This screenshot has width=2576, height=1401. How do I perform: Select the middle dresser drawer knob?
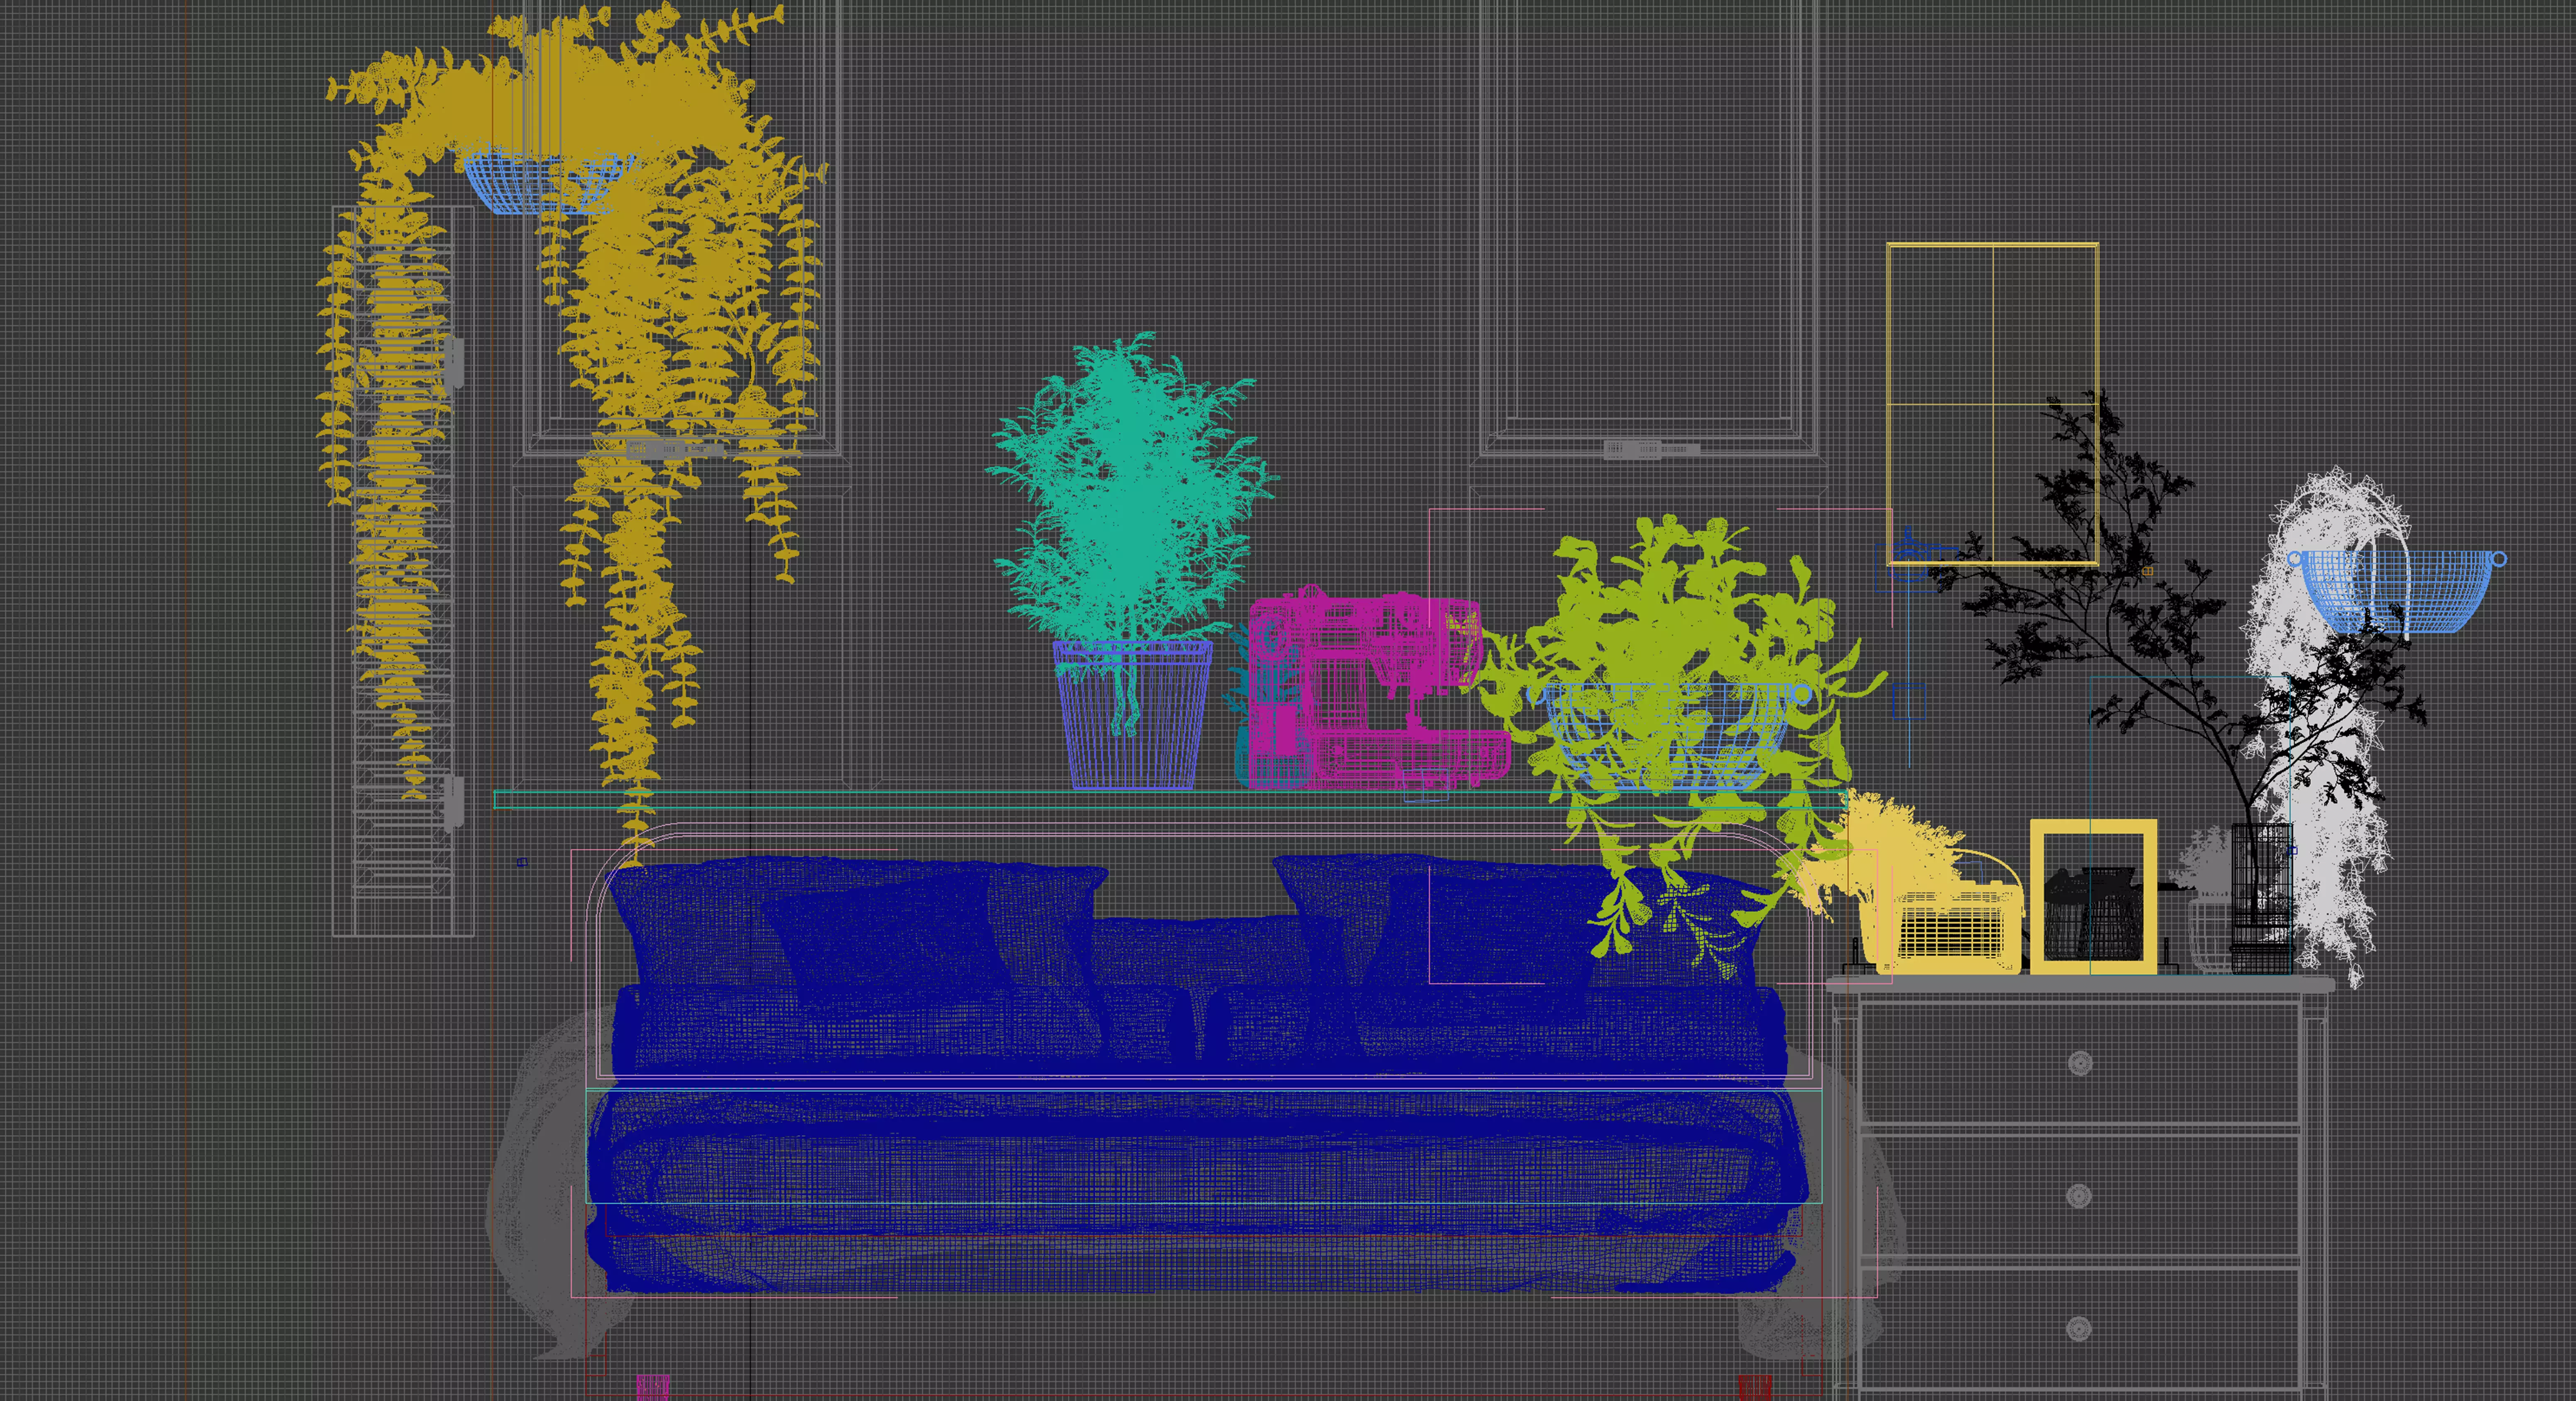coord(2078,1196)
